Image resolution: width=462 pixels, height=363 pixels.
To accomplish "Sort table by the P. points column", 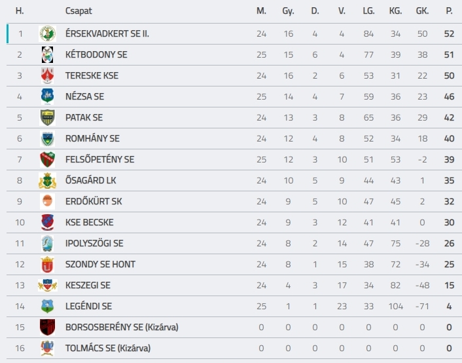I will coord(449,11).
